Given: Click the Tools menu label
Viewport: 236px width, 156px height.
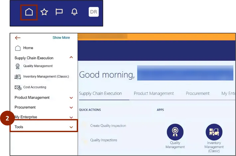Looking at the screenshot, I should pos(19,127).
